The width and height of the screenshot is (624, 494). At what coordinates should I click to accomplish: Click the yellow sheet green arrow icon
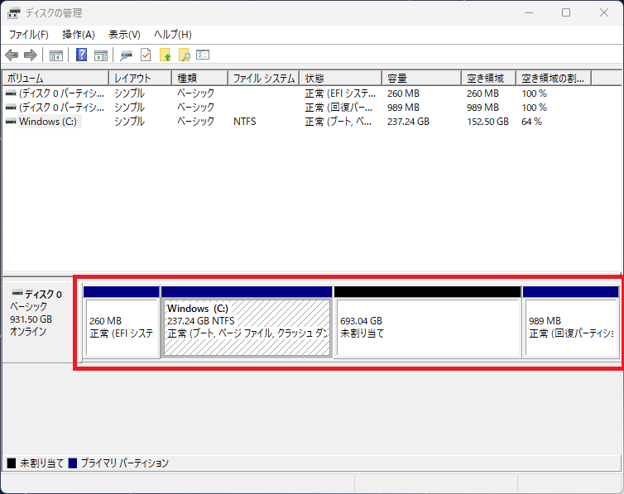click(166, 55)
